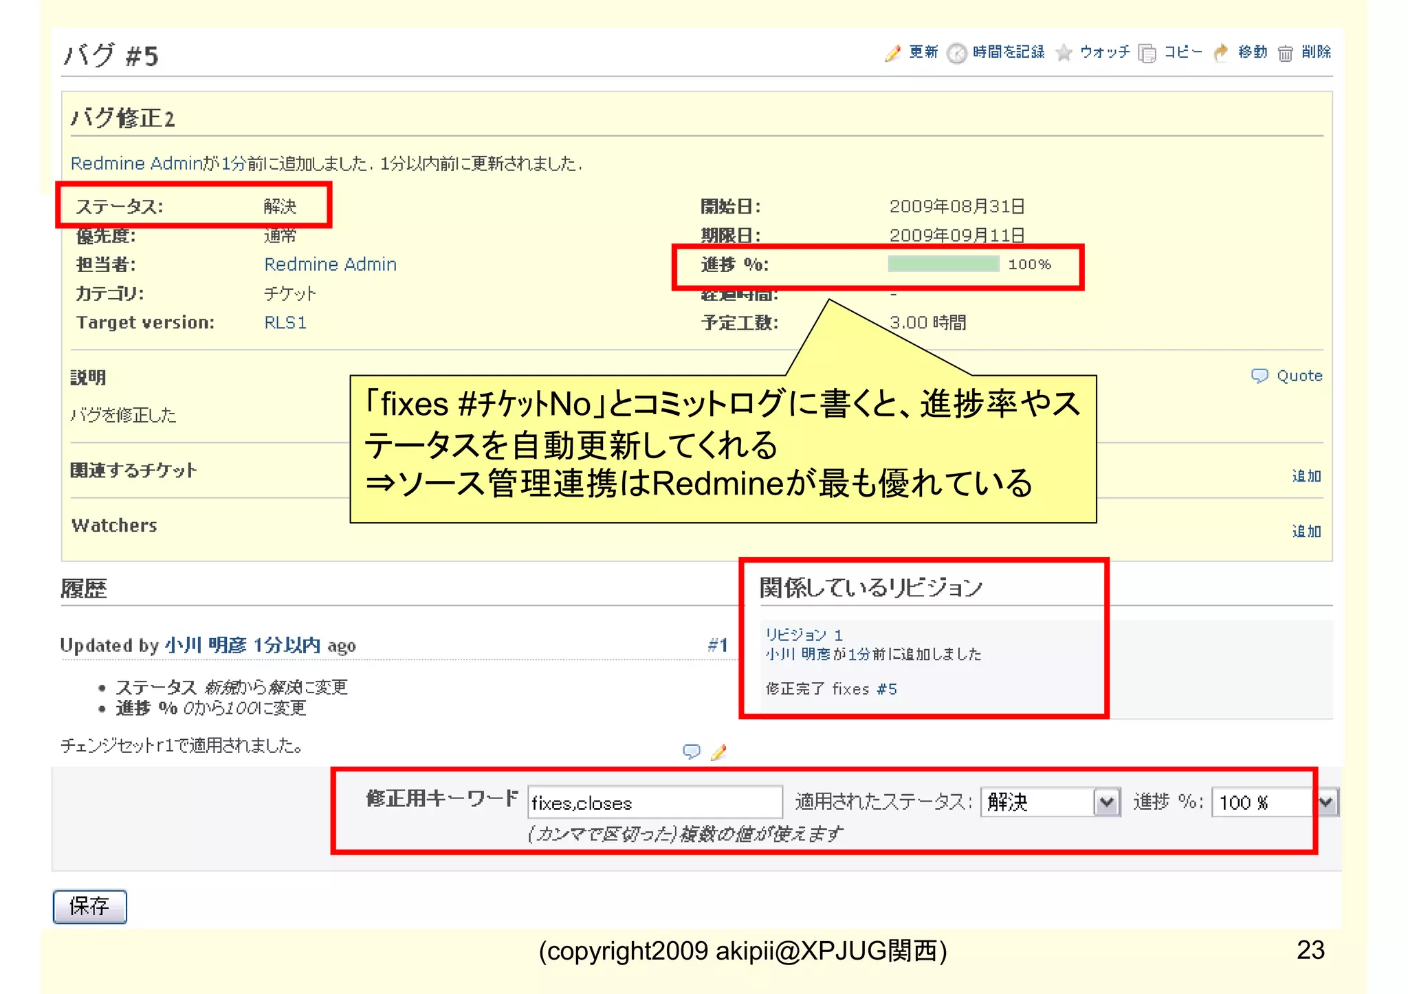Open the Redmine Admin assignee link
The image size is (1408, 994).
[331, 264]
